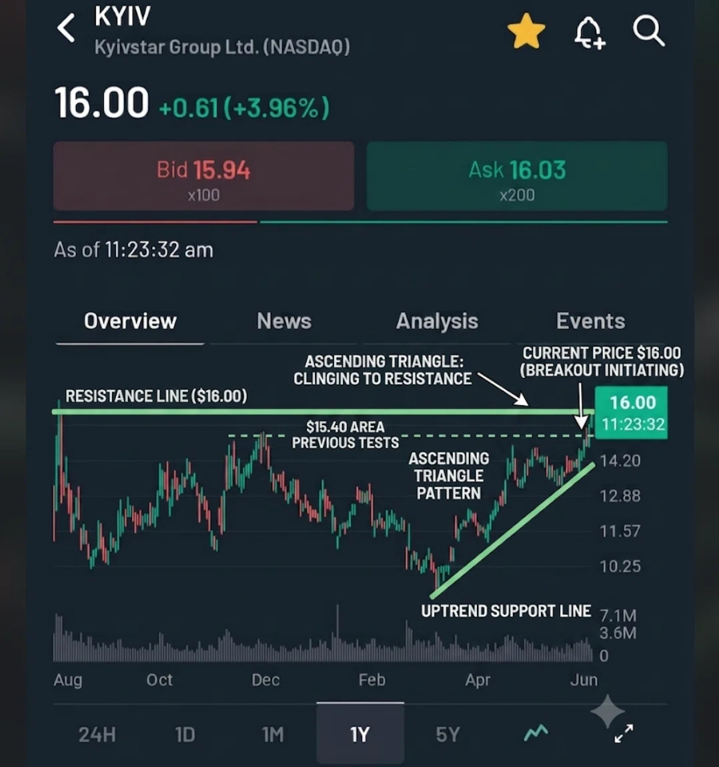Toggle the yellow favorite star

(x=526, y=31)
